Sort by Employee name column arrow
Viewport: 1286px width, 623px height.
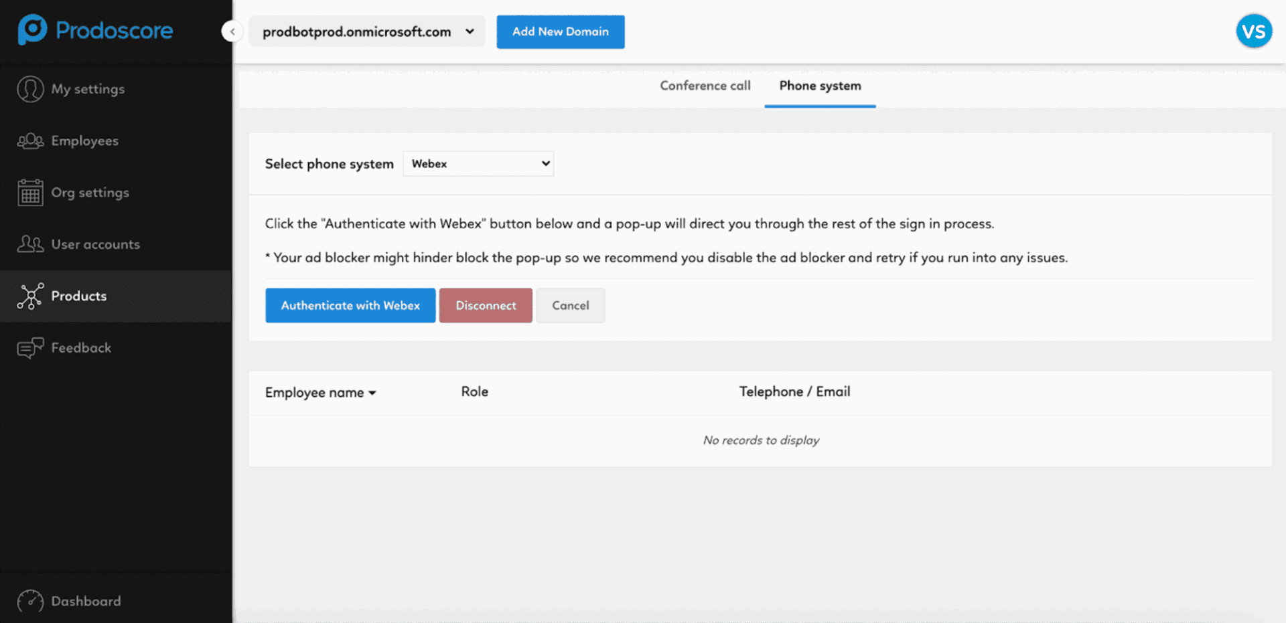(372, 393)
